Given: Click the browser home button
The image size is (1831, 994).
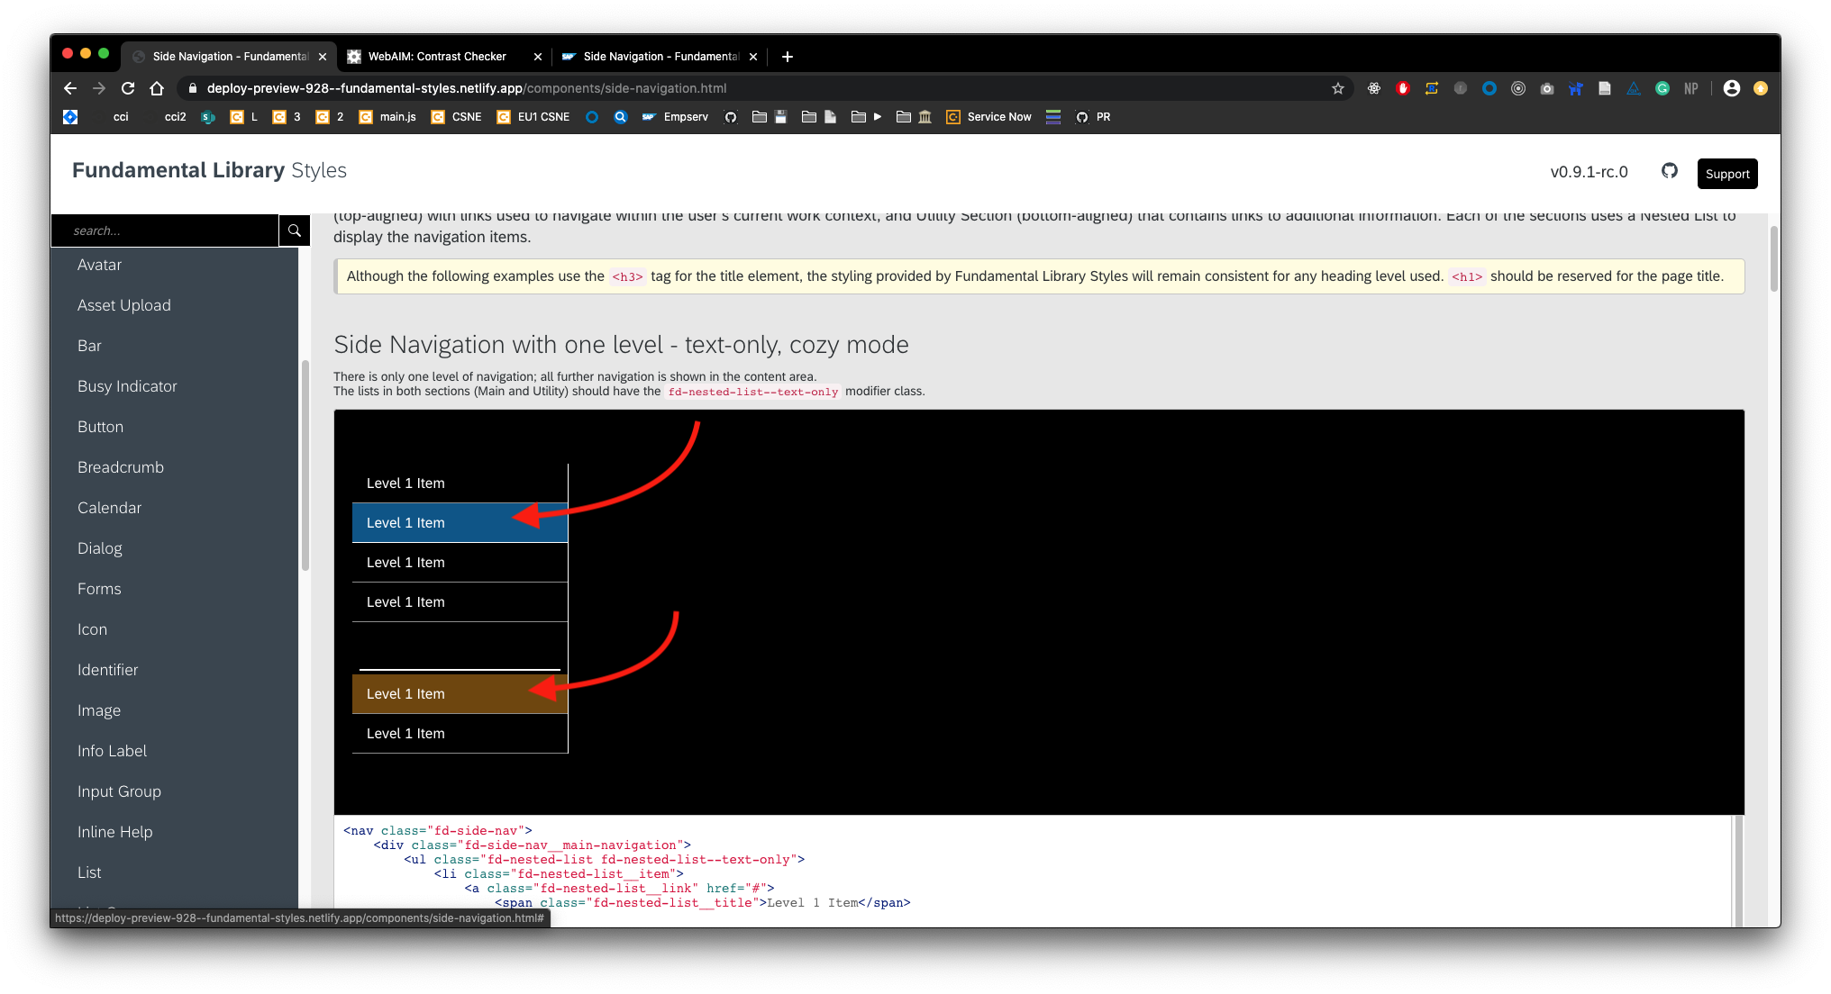Looking at the screenshot, I should pyautogui.click(x=158, y=87).
